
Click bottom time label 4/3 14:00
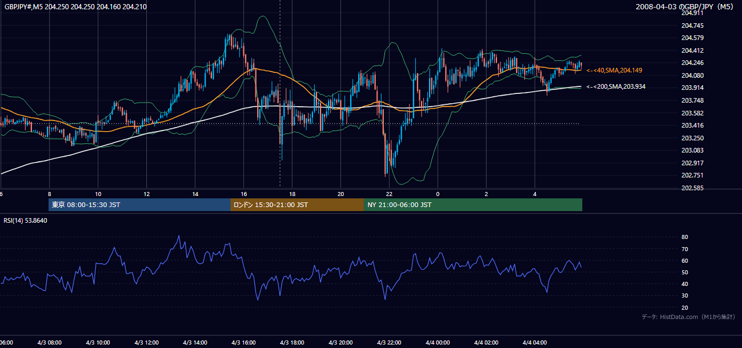tap(195, 343)
